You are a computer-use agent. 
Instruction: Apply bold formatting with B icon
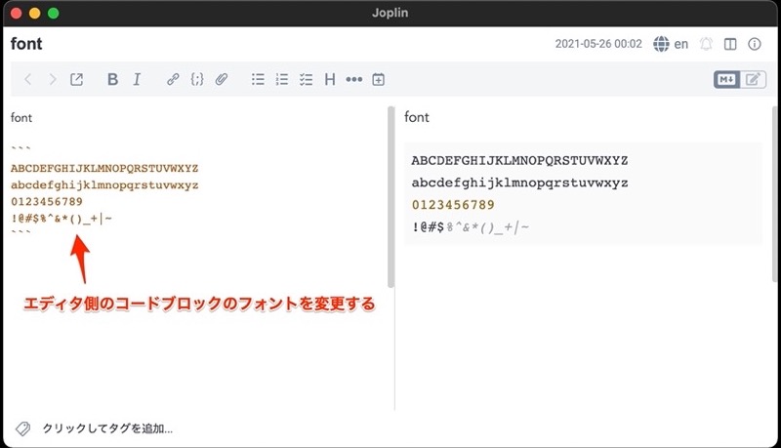(113, 79)
